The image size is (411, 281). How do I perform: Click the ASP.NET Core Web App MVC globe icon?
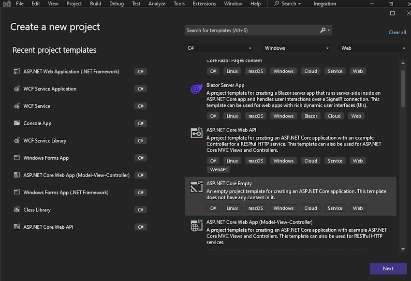[x=196, y=225]
